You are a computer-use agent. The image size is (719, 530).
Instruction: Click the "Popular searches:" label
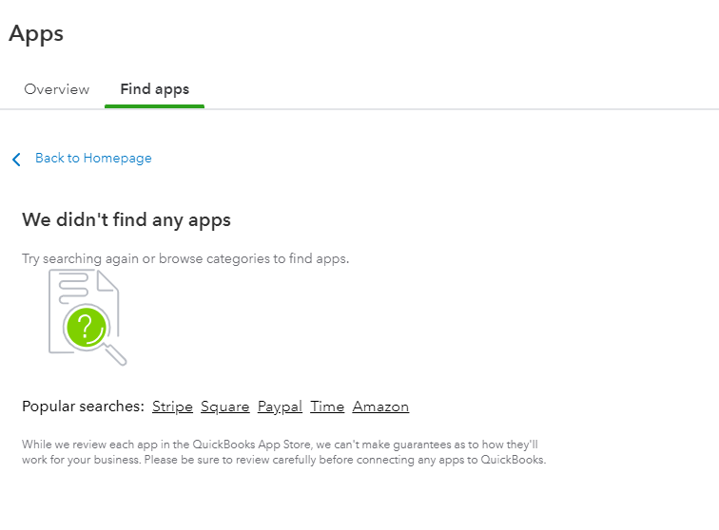[x=83, y=407]
